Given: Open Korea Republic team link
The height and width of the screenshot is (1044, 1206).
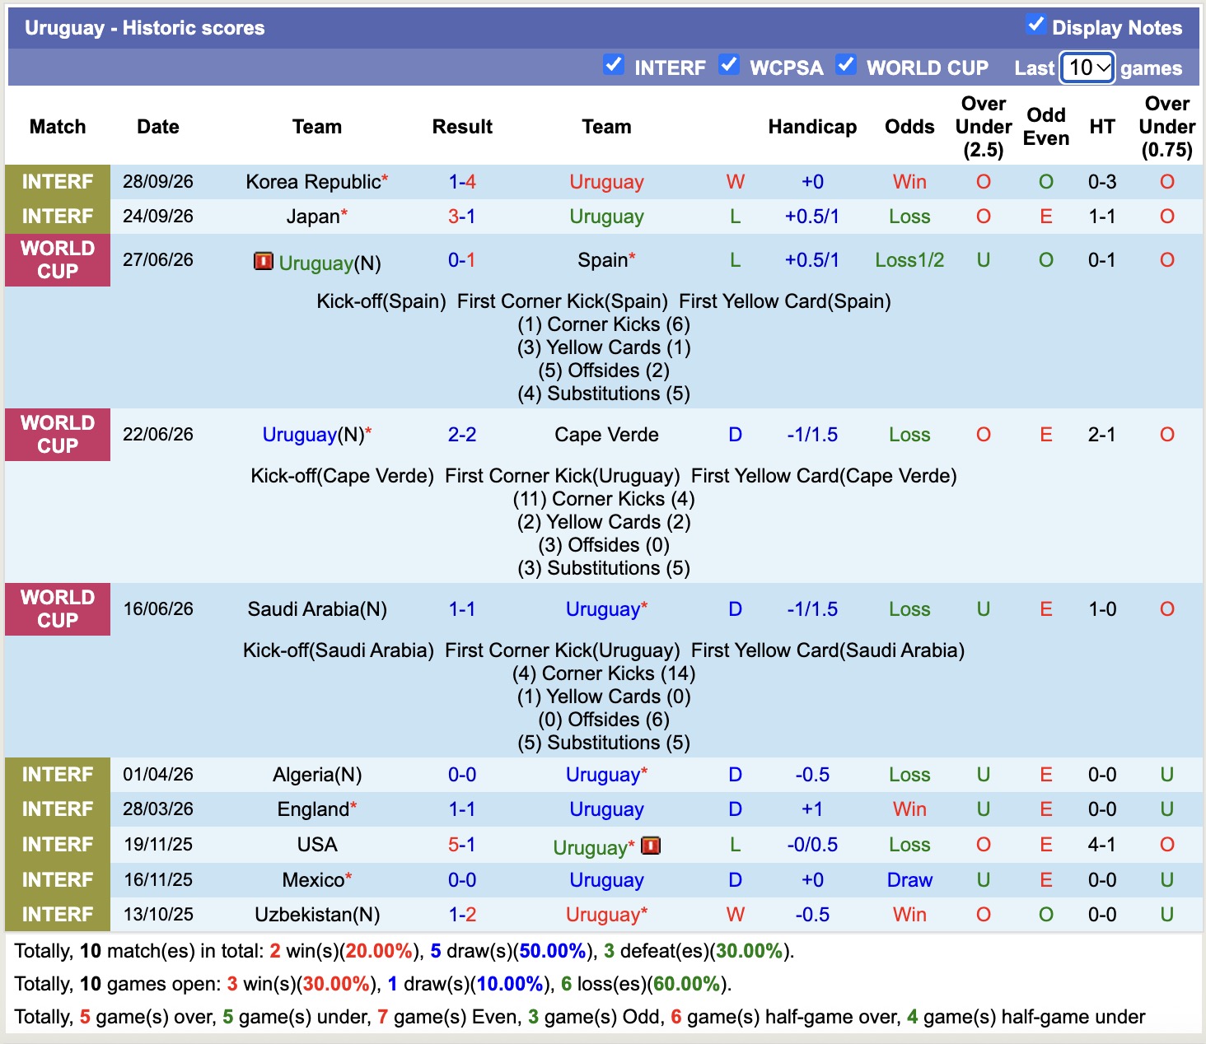Looking at the screenshot, I should pos(313,182).
